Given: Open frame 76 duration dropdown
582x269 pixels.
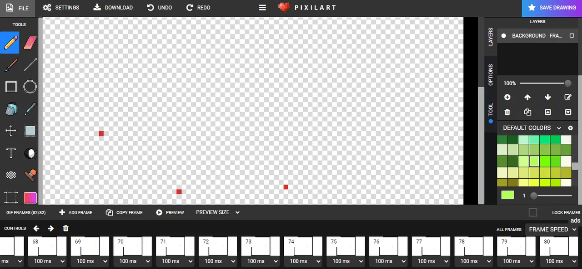Looking at the screenshot, I should [x=388, y=261].
